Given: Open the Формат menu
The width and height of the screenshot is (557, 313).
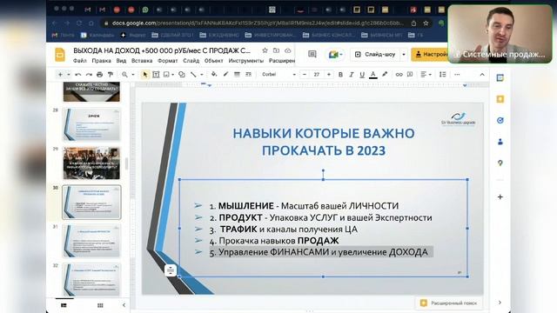Looking at the screenshot, I should point(167,61).
